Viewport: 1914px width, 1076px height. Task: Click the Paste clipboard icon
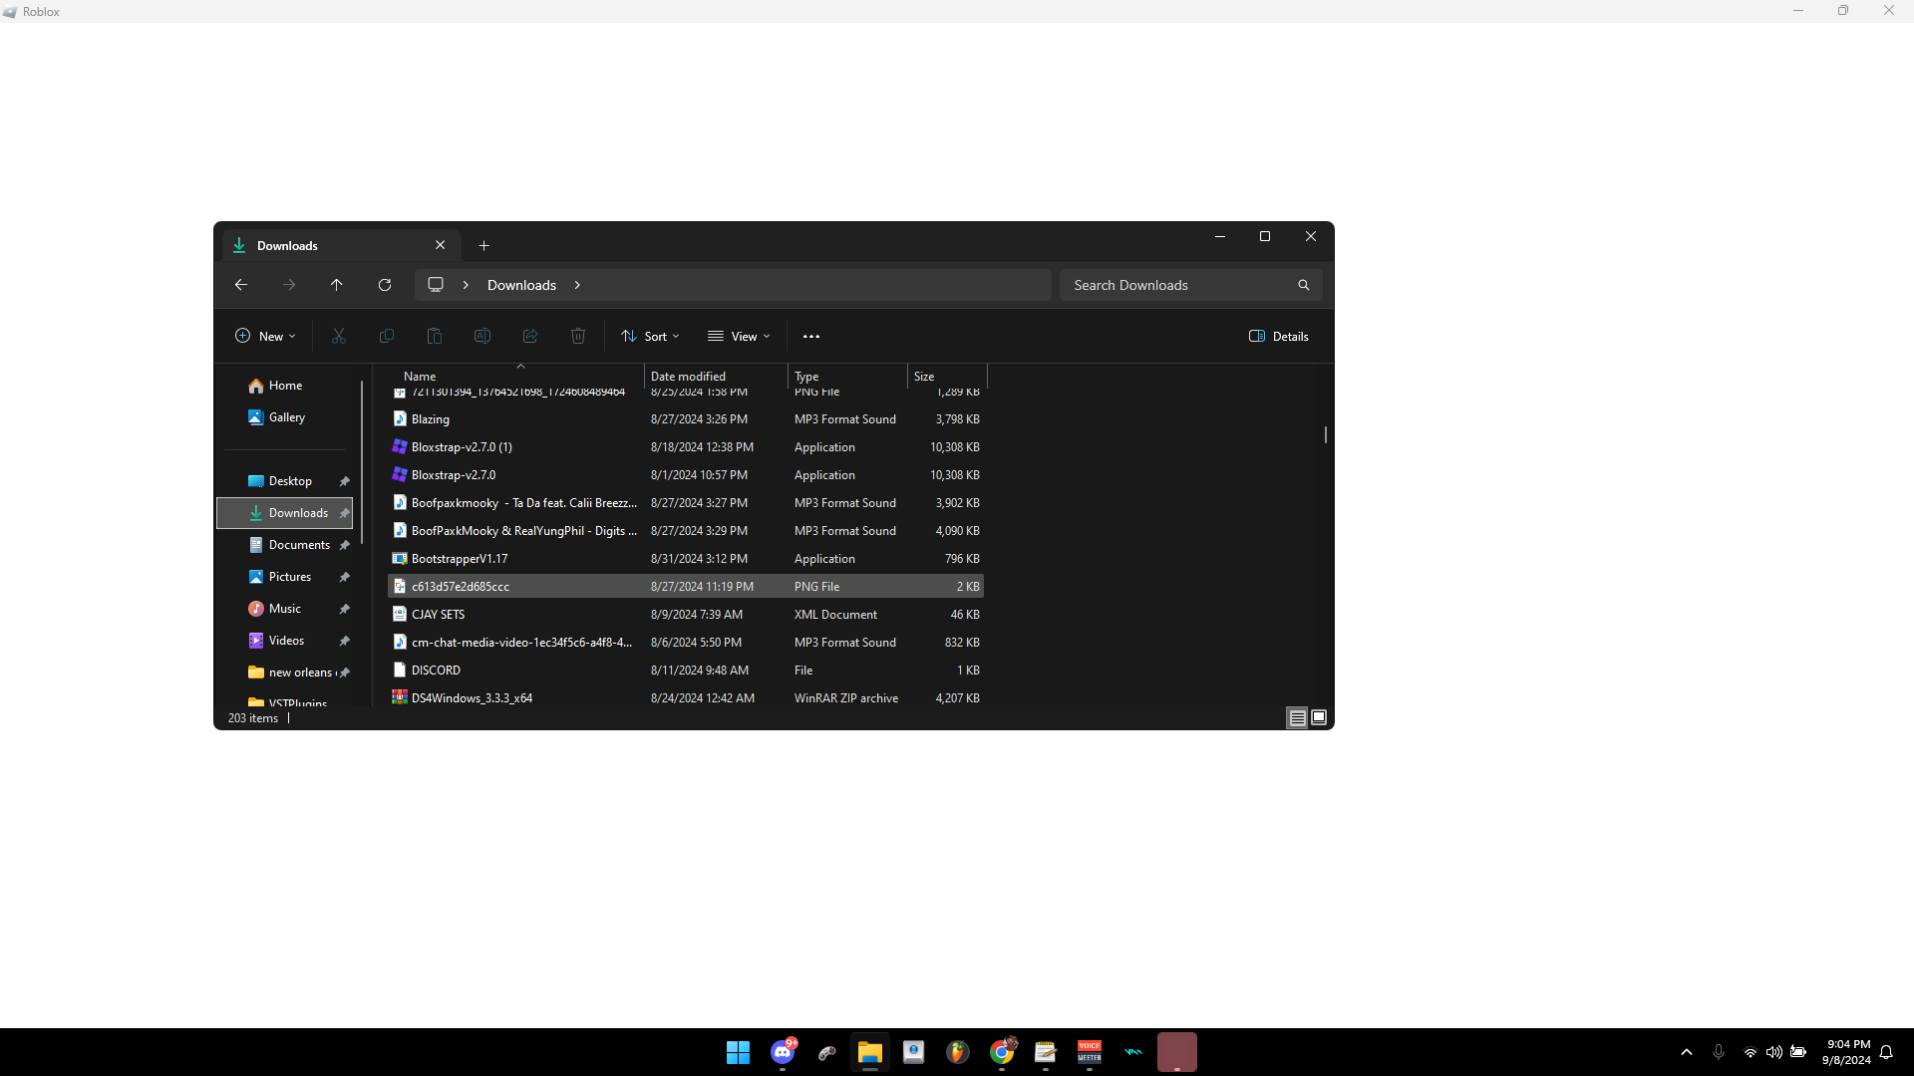click(x=435, y=337)
